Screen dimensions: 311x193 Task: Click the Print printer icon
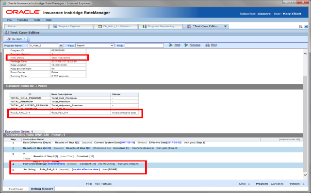pyautogui.click(x=208, y=45)
